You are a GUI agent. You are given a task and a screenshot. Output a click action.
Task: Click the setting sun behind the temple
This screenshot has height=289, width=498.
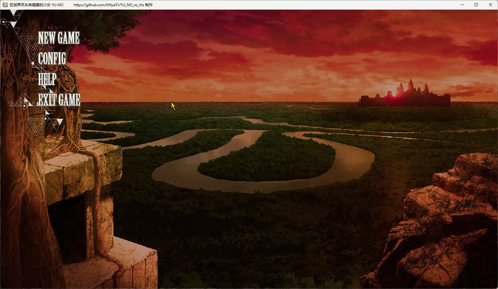[391, 93]
